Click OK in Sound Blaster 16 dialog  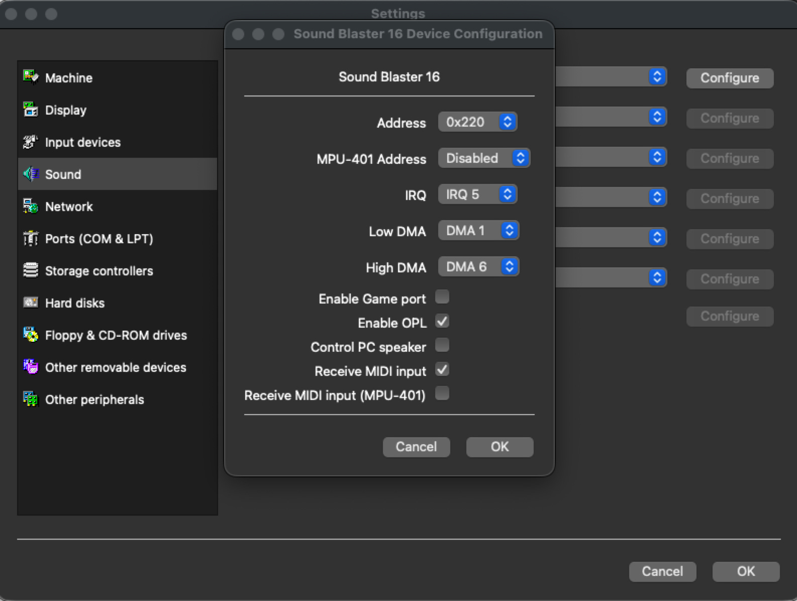(500, 447)
